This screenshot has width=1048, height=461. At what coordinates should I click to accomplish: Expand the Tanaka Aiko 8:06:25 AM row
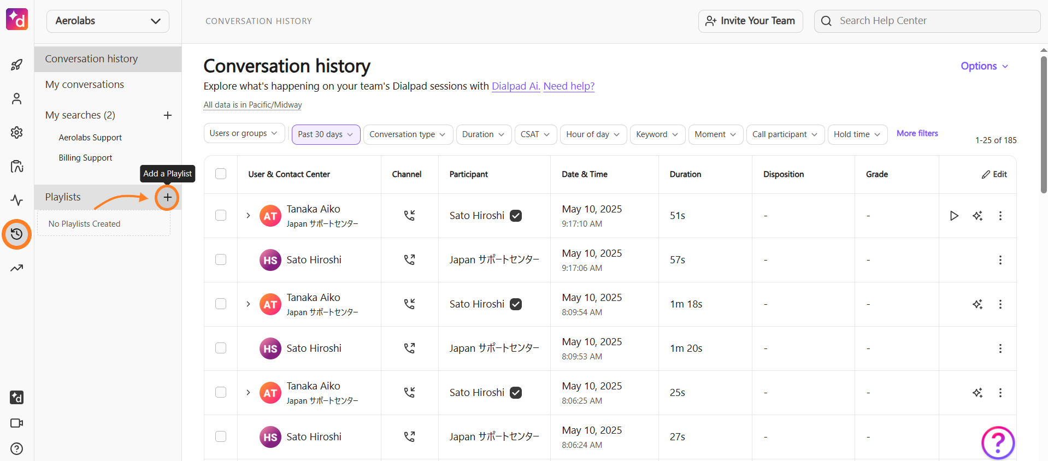click(x=248, y=393)
